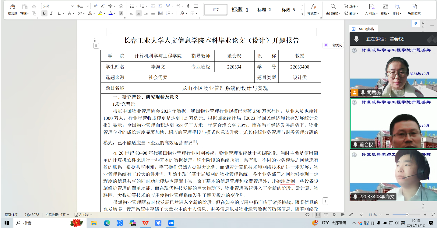Screen dimensions: 437x229
Task: Toggle Bold formatting
Action: click(44, 13)
